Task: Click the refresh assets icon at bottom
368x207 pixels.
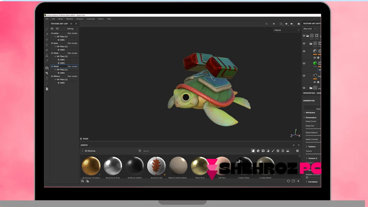Action: pos(288,181)
